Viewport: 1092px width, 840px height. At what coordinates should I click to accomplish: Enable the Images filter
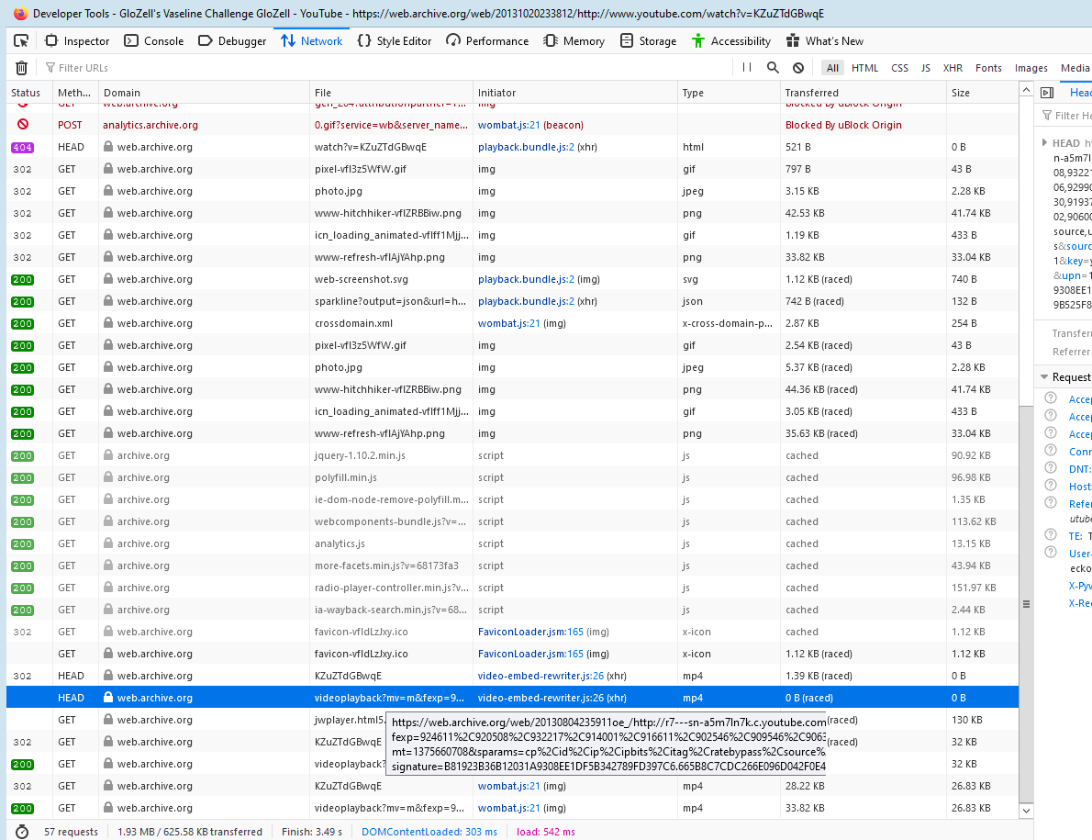pos(1031,68)
